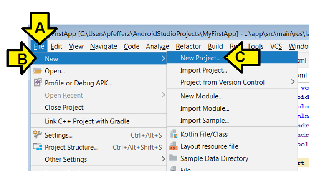This screenshot has height=171, width=309.
Task: Click the Layout resource file icon
Action: click(x=173, y=146)
